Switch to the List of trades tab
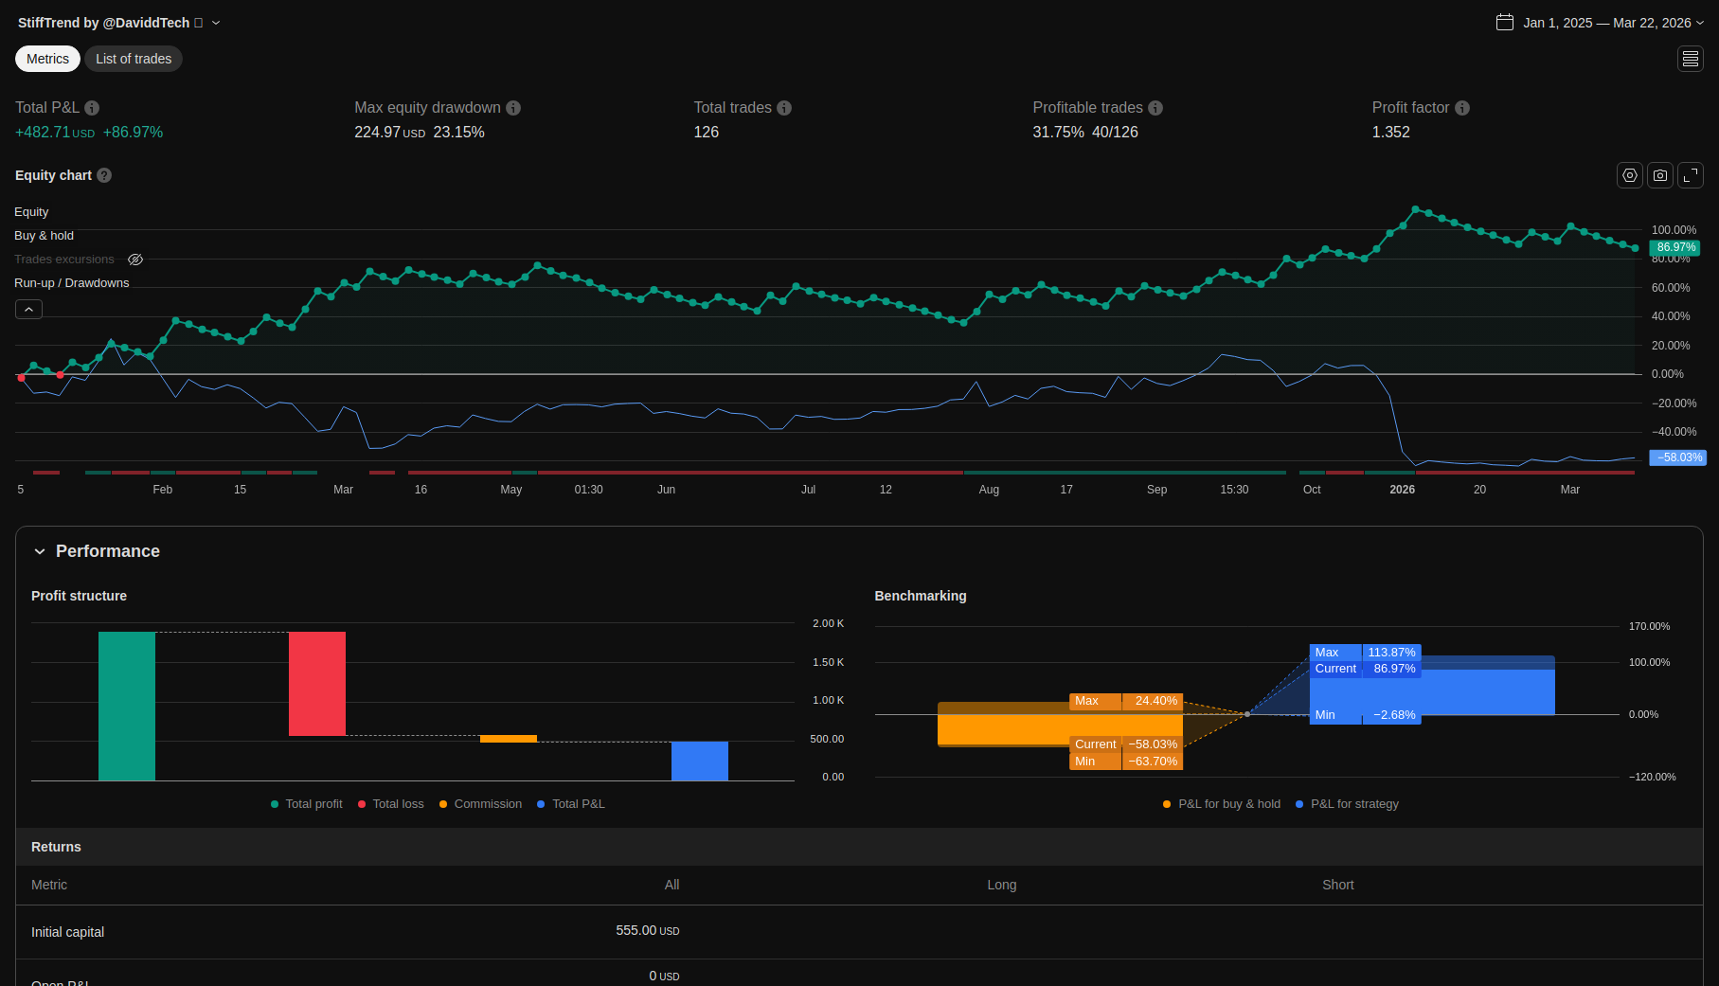The image size is (1719, 986). (134, 59)
